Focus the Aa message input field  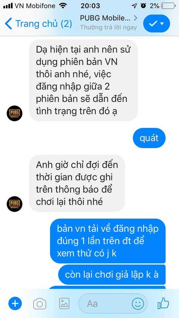[112, 304]
